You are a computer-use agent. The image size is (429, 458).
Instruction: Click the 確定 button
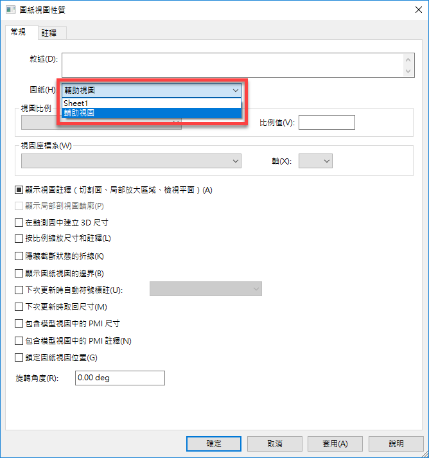click(x=214, y=444)
